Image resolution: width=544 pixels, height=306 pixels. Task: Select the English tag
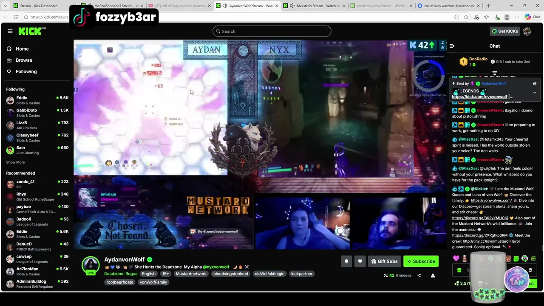click(x=149, y=274)
